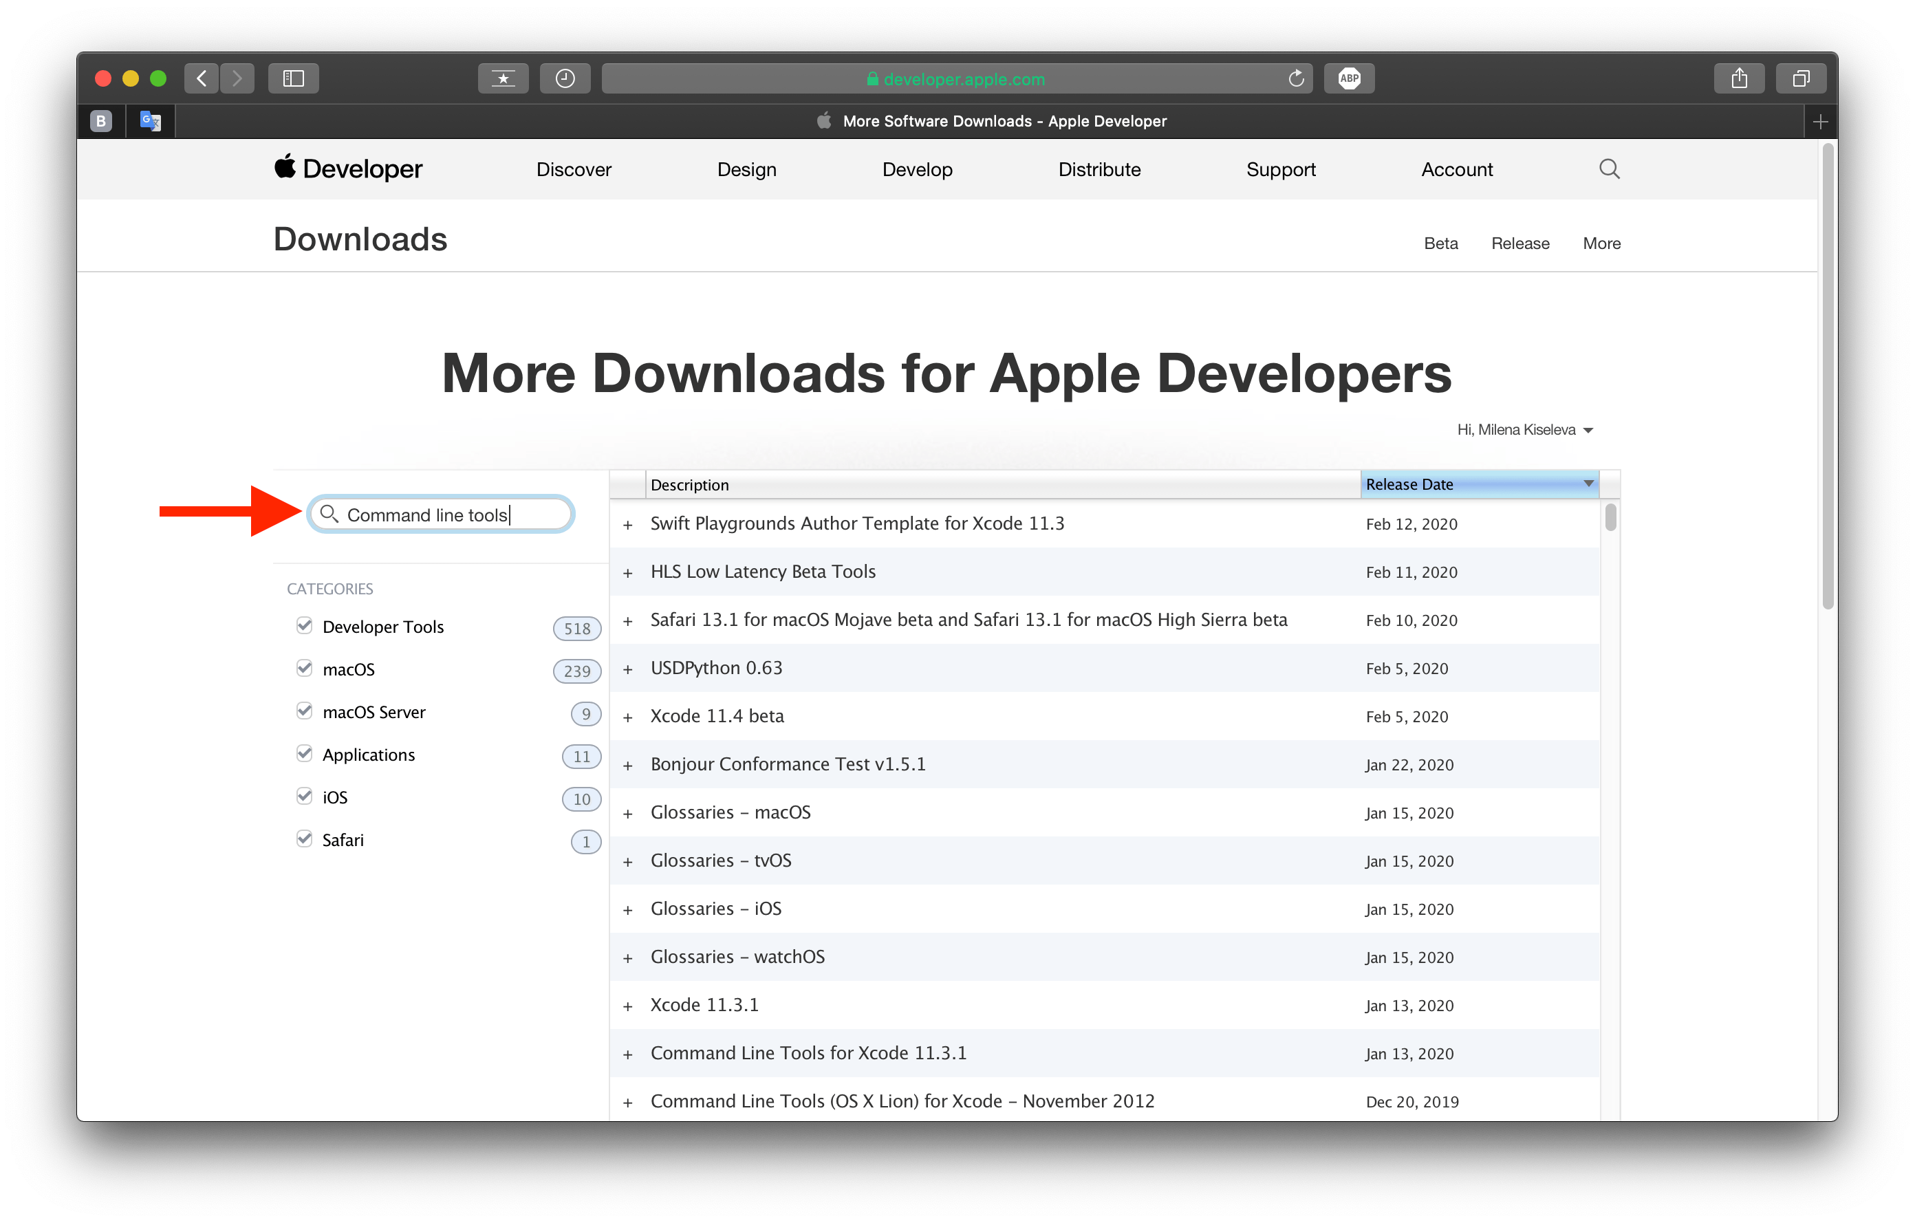Click the search magnifier icon
Screen dimensions: 1915x1223
pyautogui.click(x=324, y=517)
